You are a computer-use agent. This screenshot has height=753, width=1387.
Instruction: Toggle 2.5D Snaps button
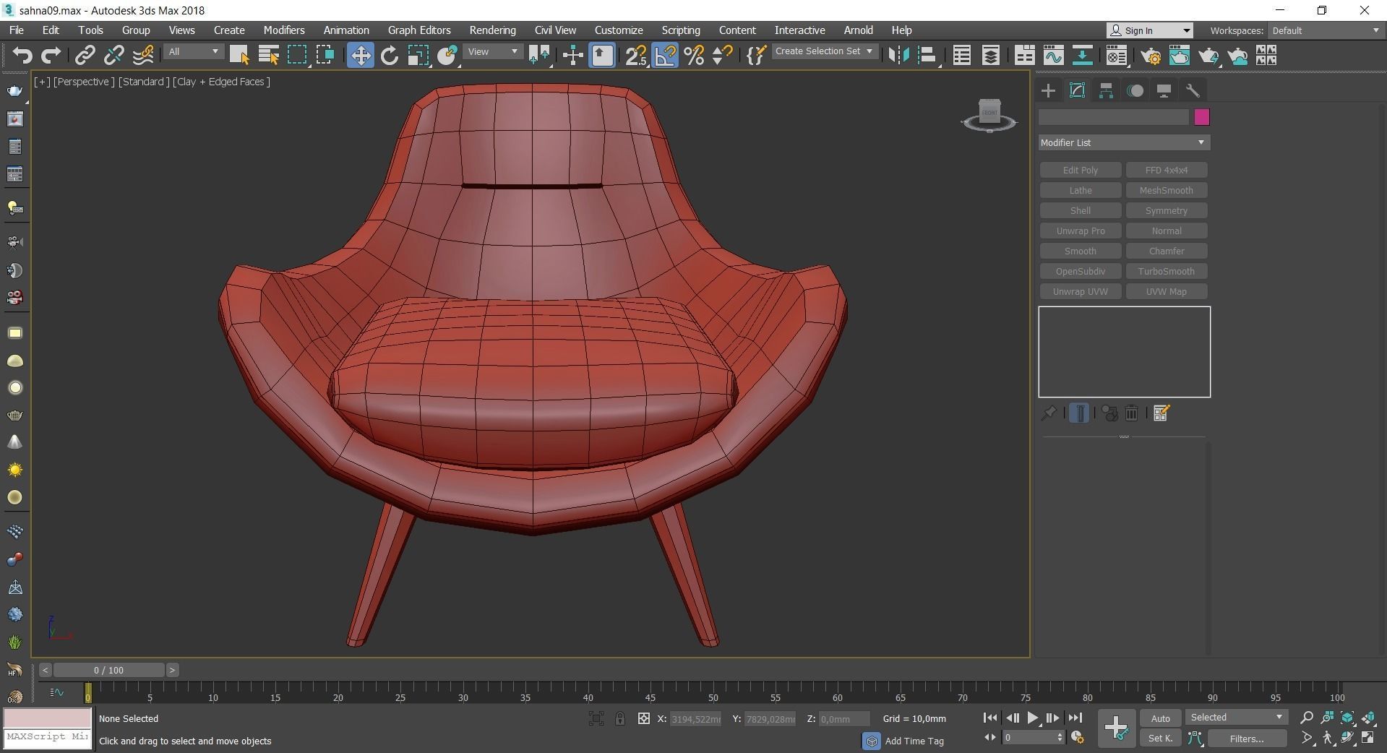coord(636,55)
